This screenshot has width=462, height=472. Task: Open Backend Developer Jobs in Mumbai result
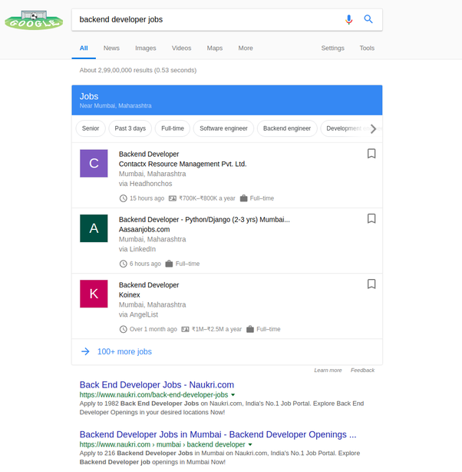pyautogui.click(x=218, y=434)
